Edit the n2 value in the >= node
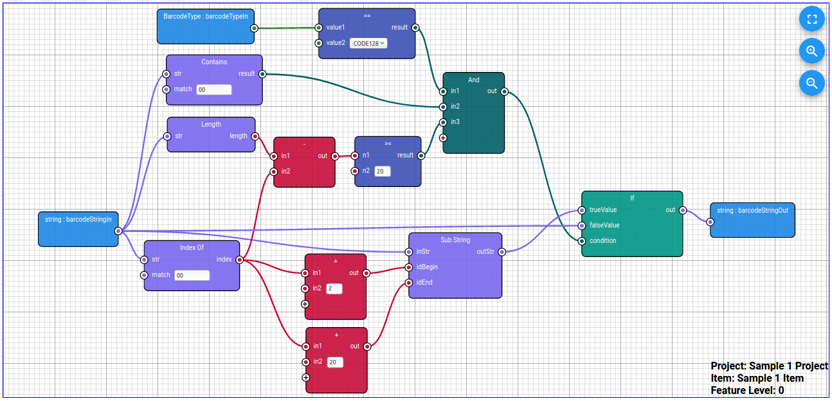 pyautogui.click(x=383, y=172)
